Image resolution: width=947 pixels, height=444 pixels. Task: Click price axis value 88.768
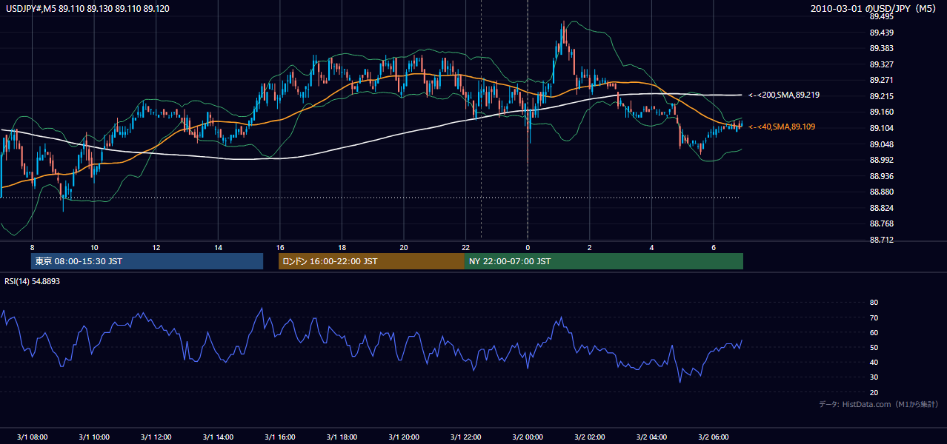click(882, 224)
